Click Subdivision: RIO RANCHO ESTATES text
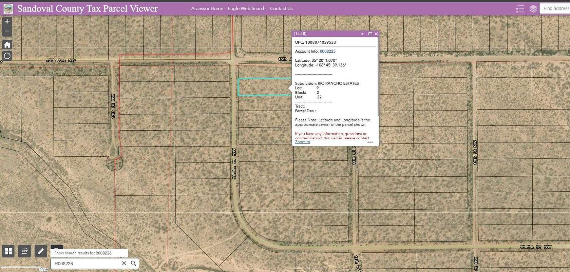Viewport: 570px width, 272px height. pyautogui.click(x=327, y=83)
